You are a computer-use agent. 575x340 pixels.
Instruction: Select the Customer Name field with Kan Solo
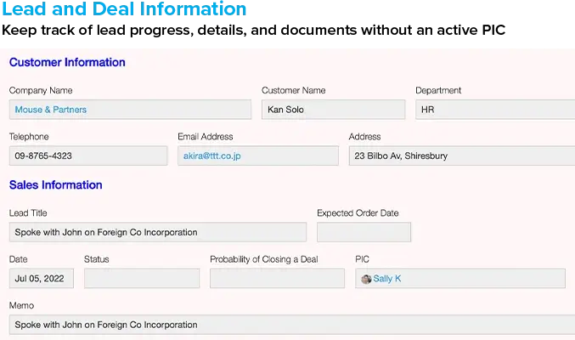333,110
